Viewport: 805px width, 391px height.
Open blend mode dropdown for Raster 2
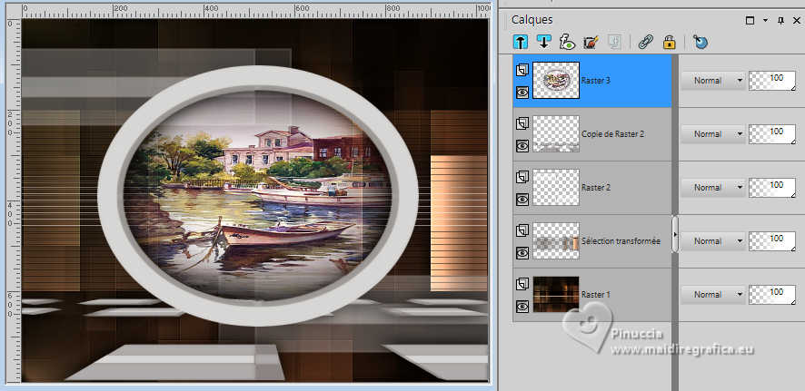(712, 188)
